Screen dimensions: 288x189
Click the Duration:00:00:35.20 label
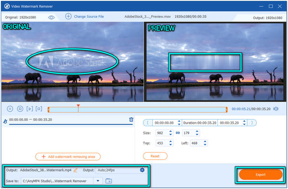(x=200, y=123)
